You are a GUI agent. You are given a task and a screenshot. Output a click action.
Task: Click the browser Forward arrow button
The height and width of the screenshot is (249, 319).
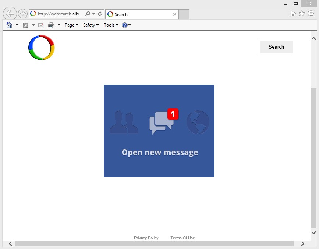23,14
